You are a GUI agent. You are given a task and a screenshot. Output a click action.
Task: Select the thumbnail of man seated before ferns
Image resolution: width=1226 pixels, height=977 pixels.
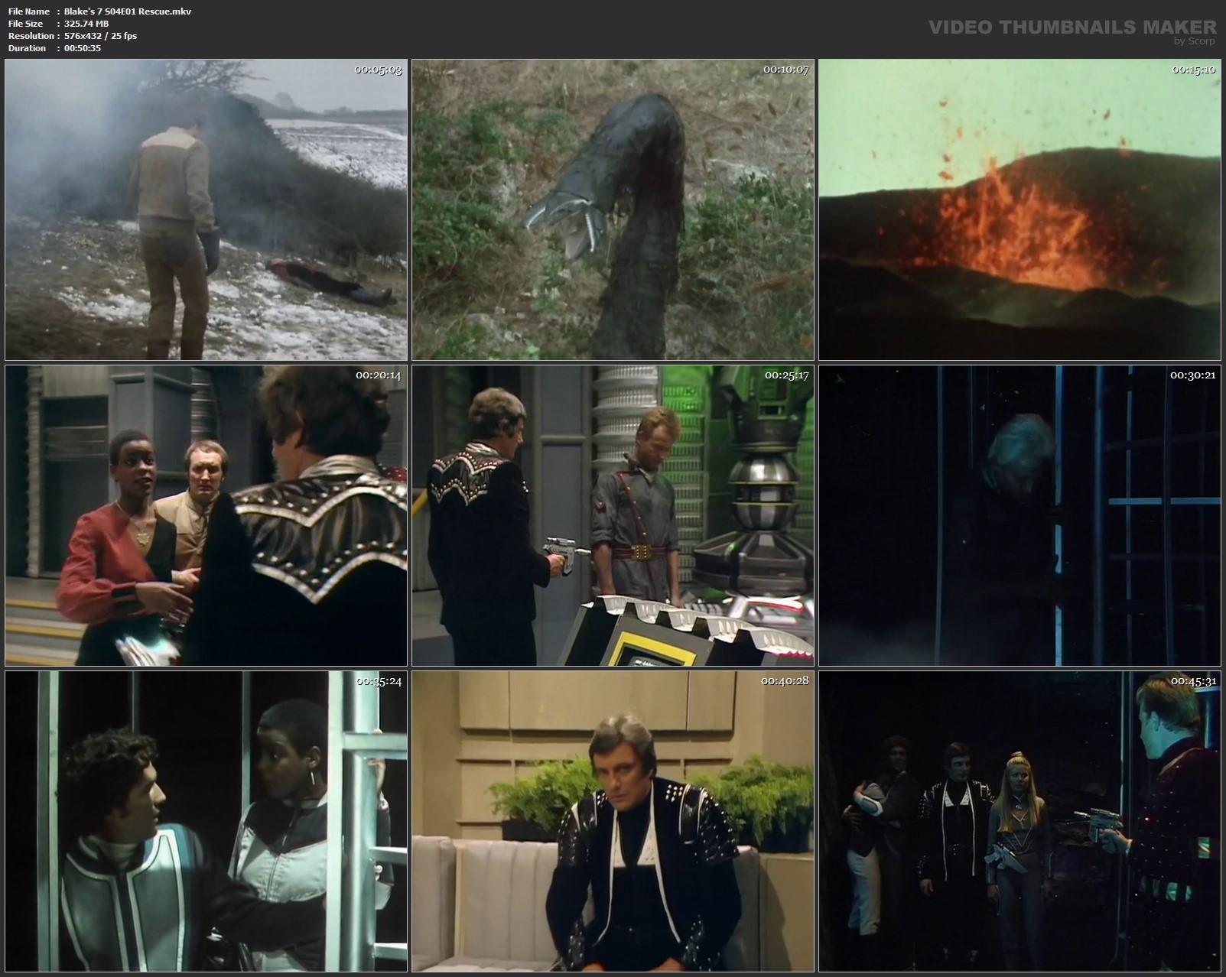613,821
